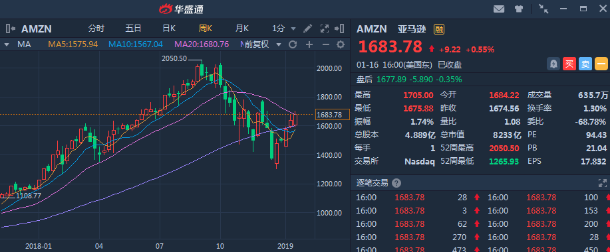Click the red 买 buy button
Screen dimensions: 610x252
569,64
